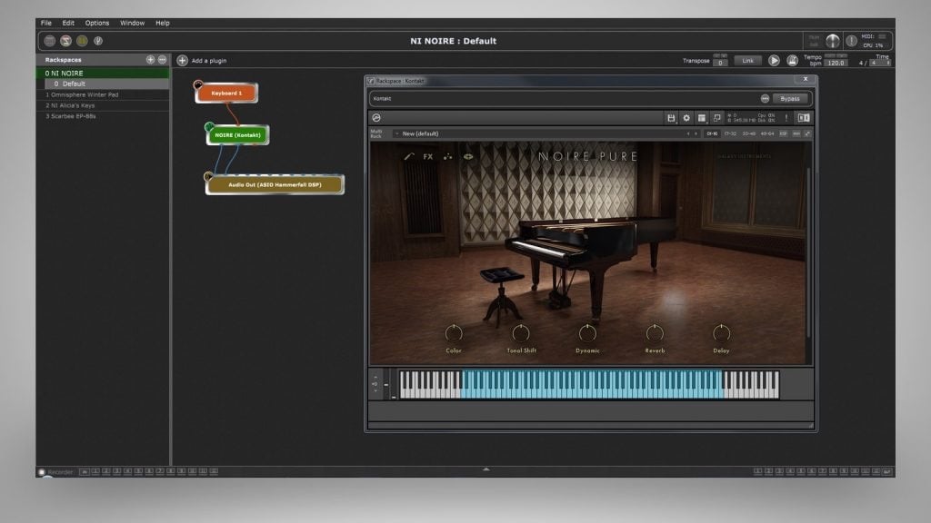Adjust the Delay knob
Image resolution: width=931 pixels, height=523 pixels.
tap(721, 333)
